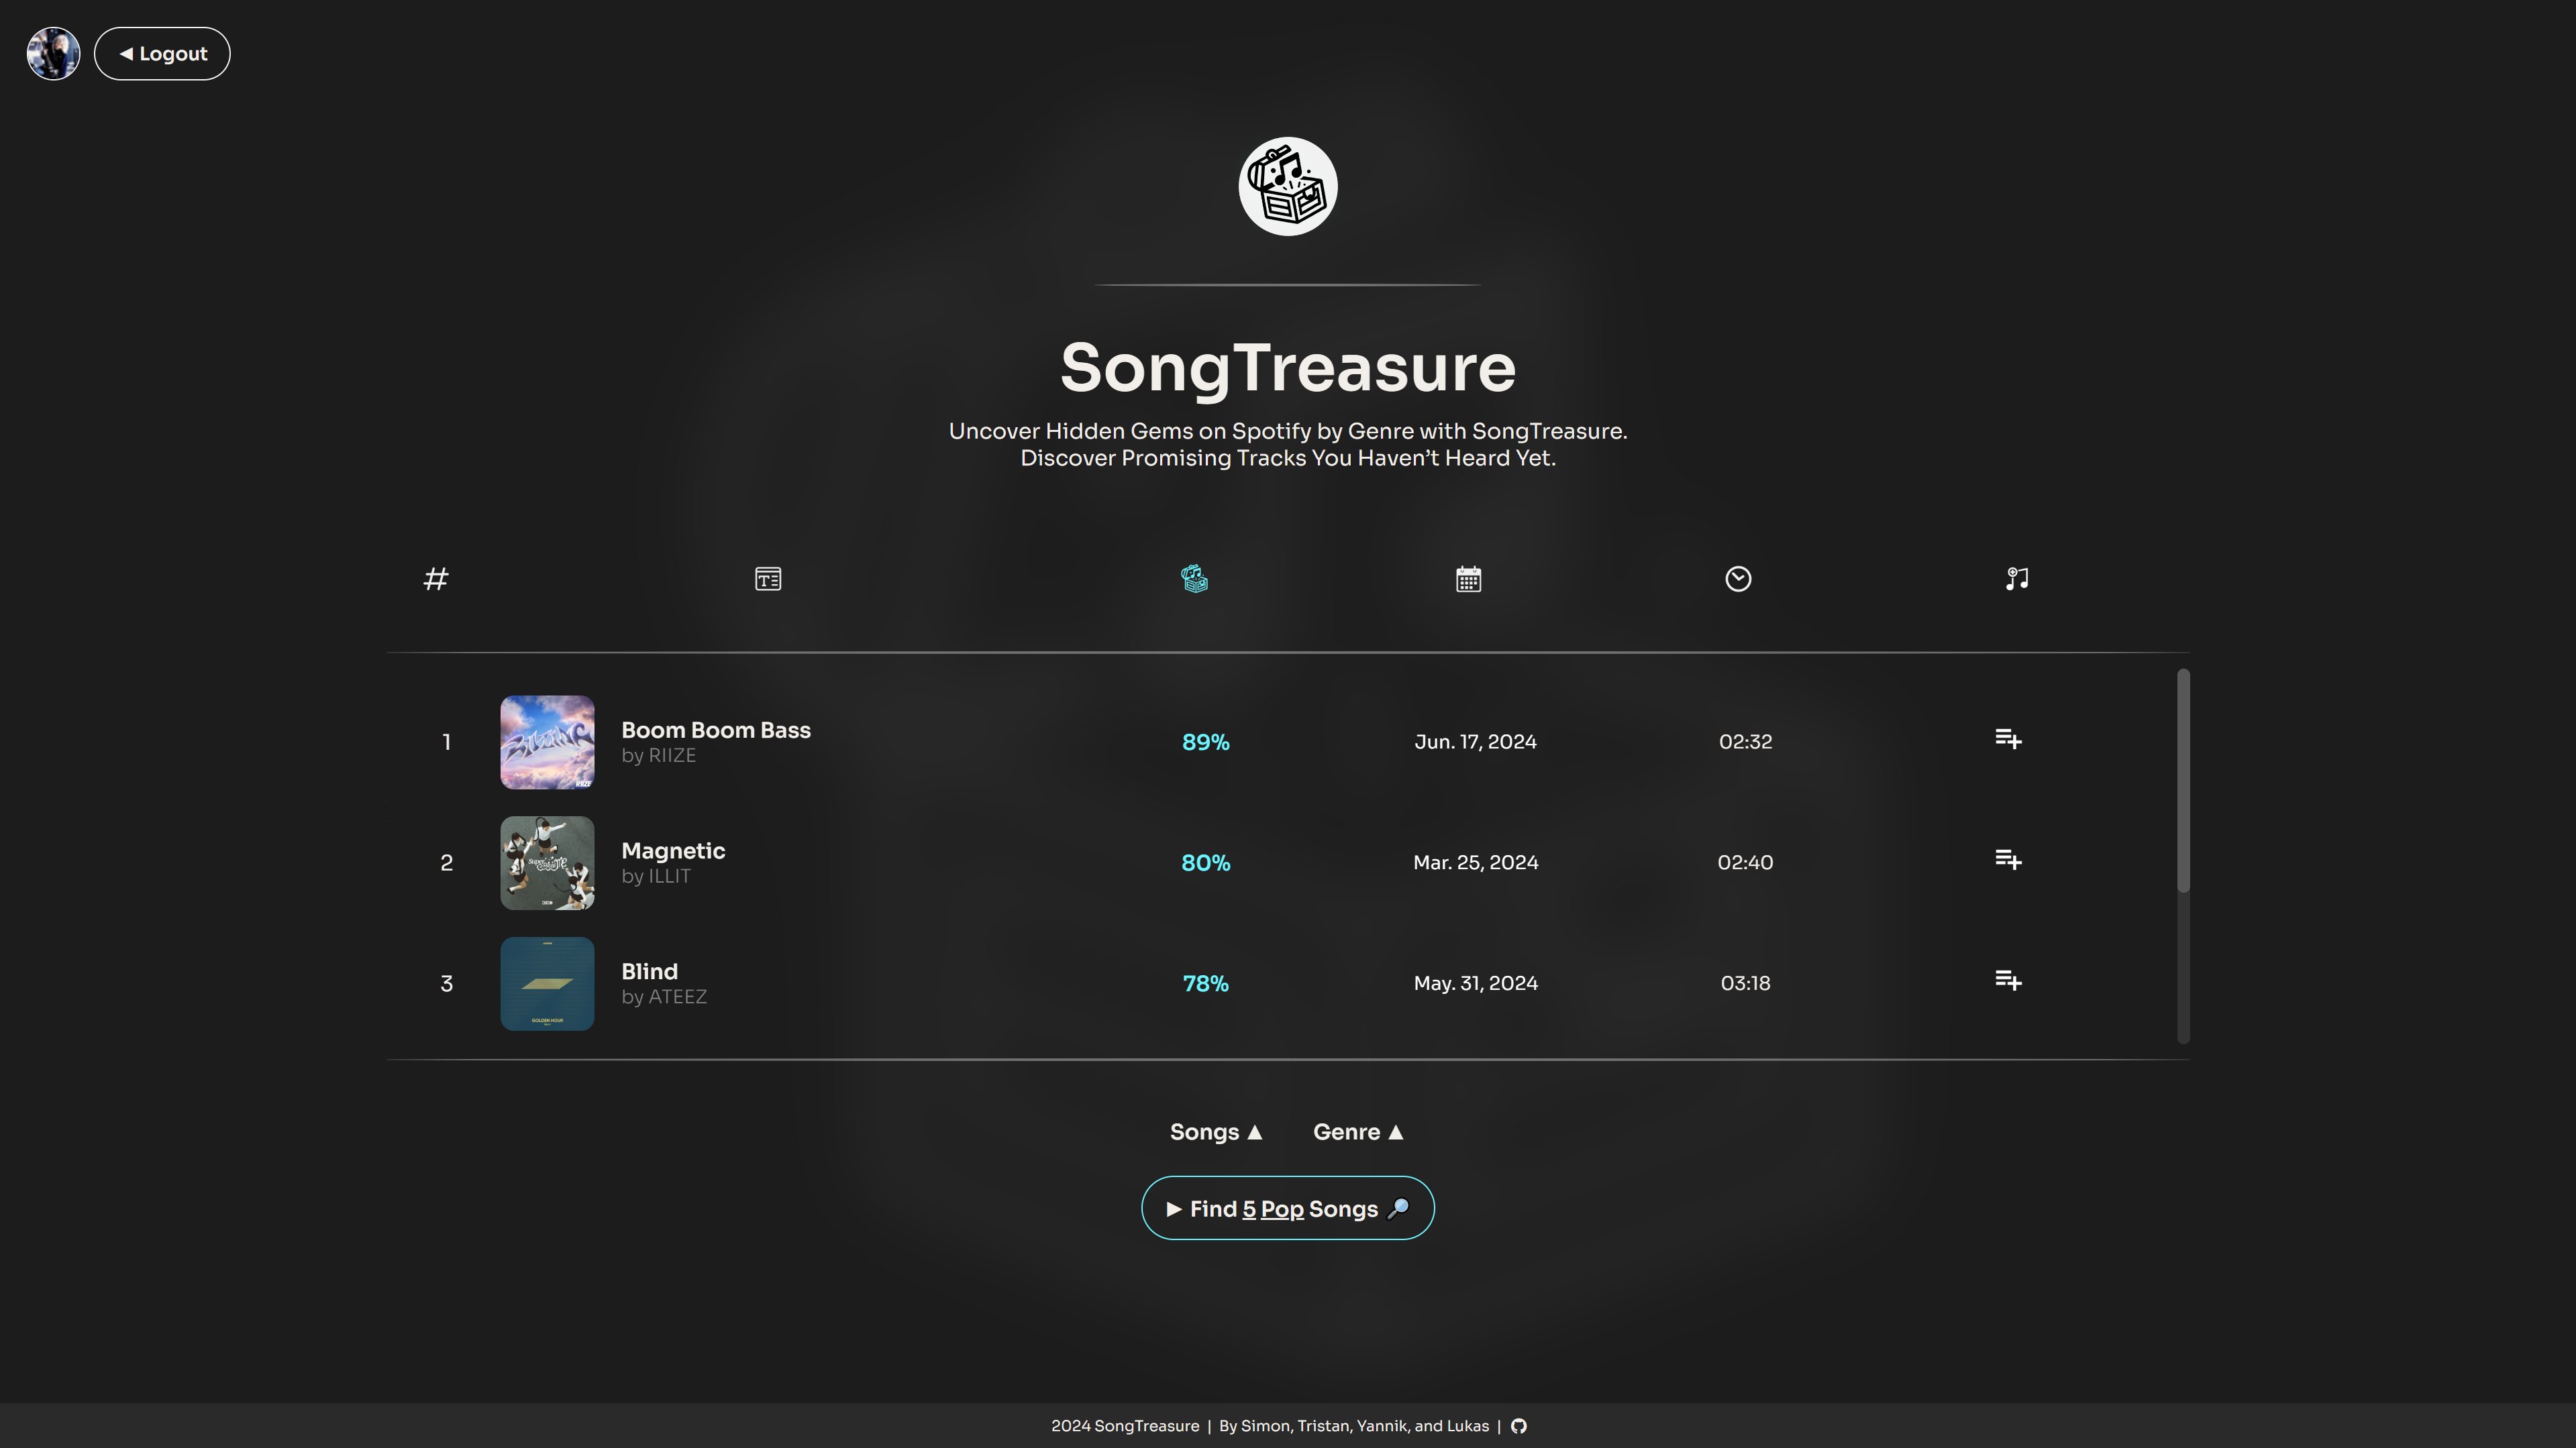2576x1448 pixels.
Task: Click the hash number column header icon
Action: tap(436, 579)
